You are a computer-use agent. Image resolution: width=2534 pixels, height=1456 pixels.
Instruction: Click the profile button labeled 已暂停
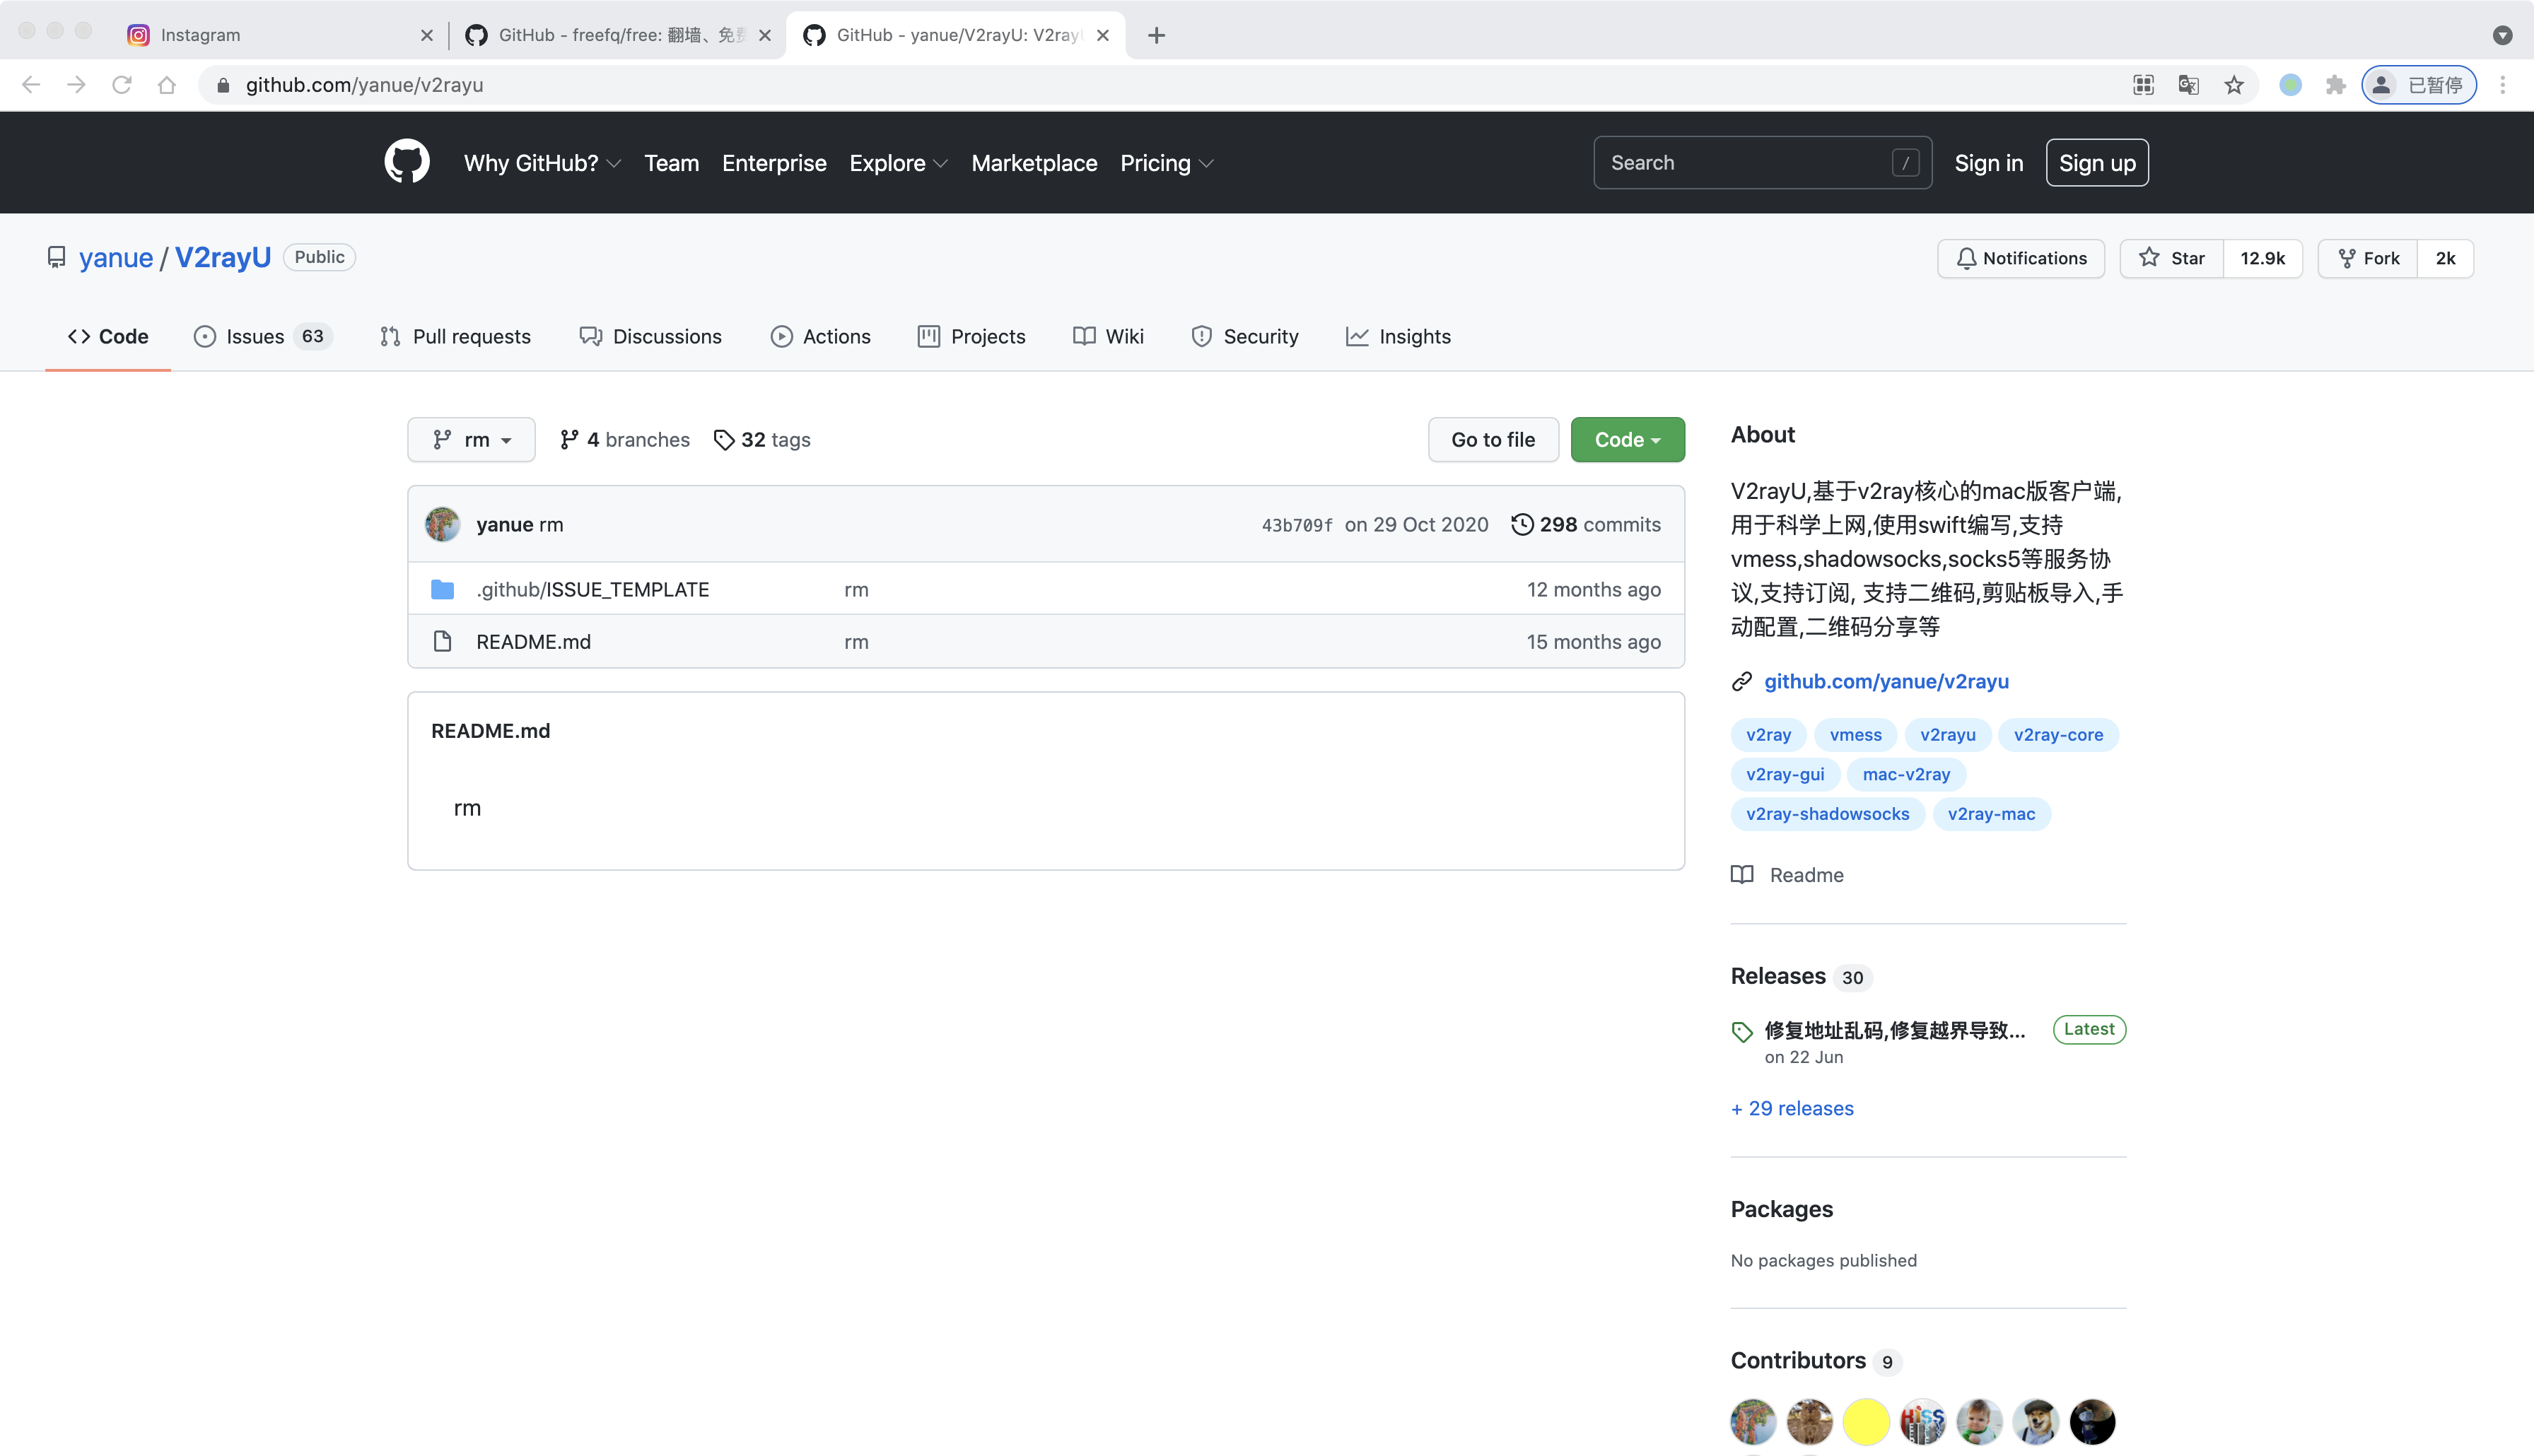click(2419, 85)
